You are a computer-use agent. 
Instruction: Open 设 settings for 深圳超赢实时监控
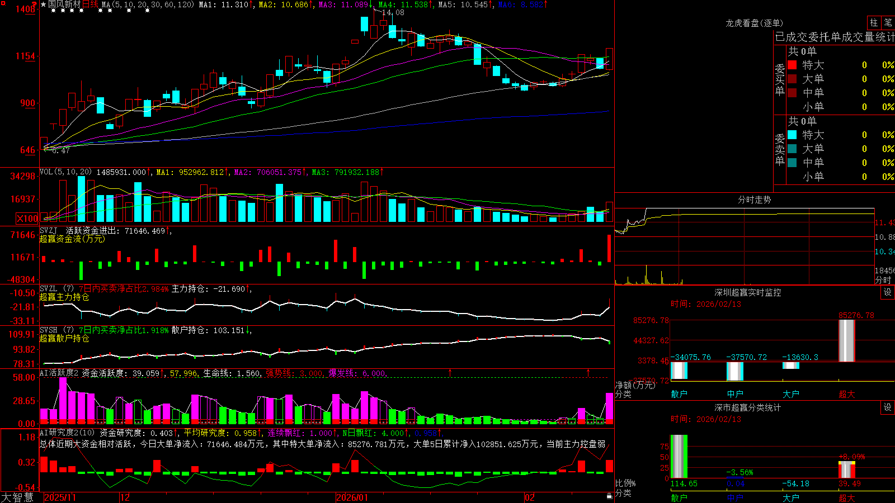(888, 292)
